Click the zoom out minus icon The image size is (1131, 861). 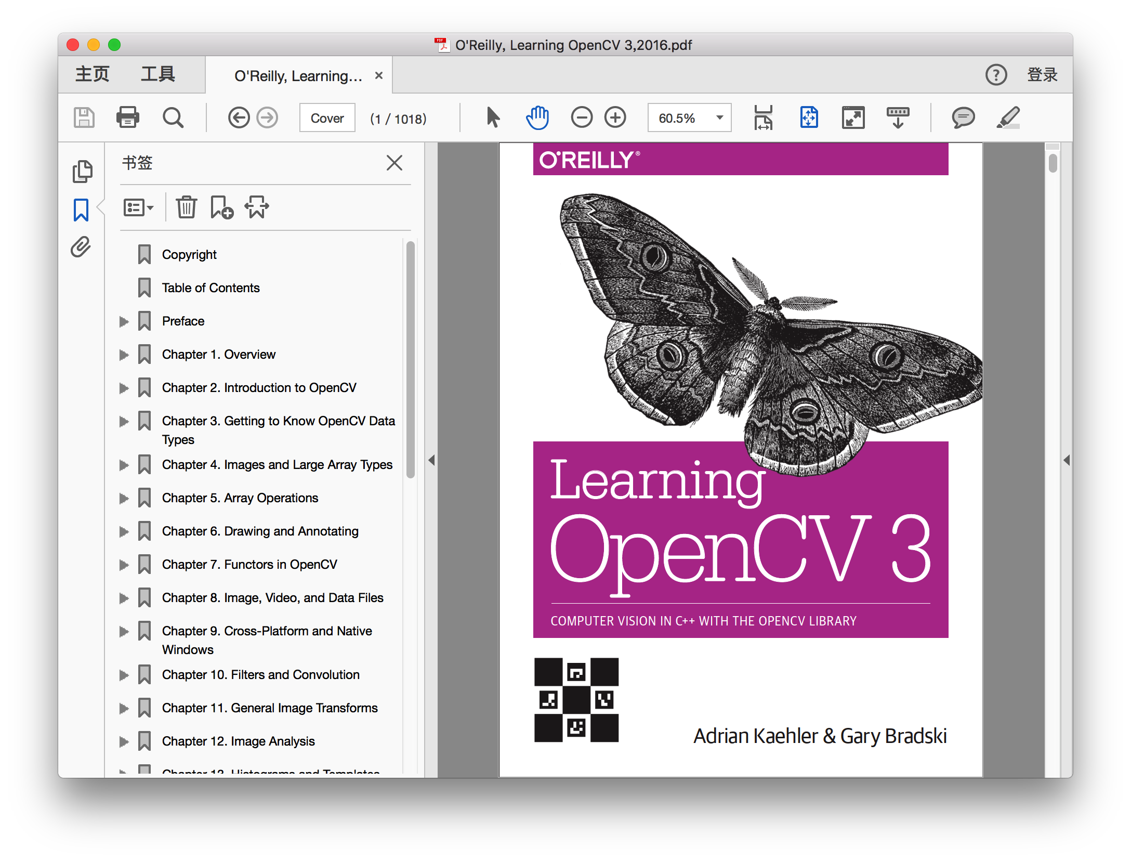click(x=582, y=118)
